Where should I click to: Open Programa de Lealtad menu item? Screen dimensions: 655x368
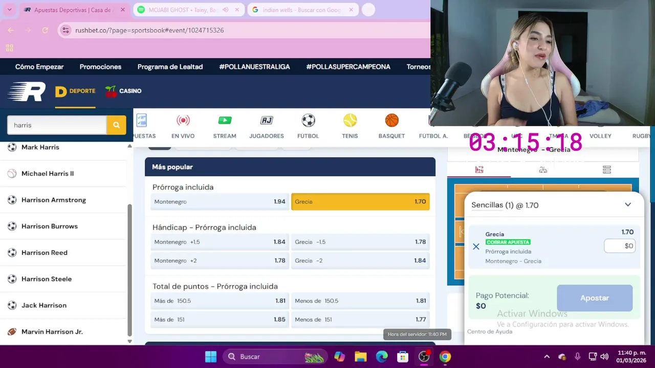(170, 67)
